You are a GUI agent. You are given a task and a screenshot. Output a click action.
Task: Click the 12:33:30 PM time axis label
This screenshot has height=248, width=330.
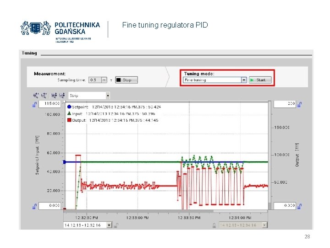coord(189,218)
